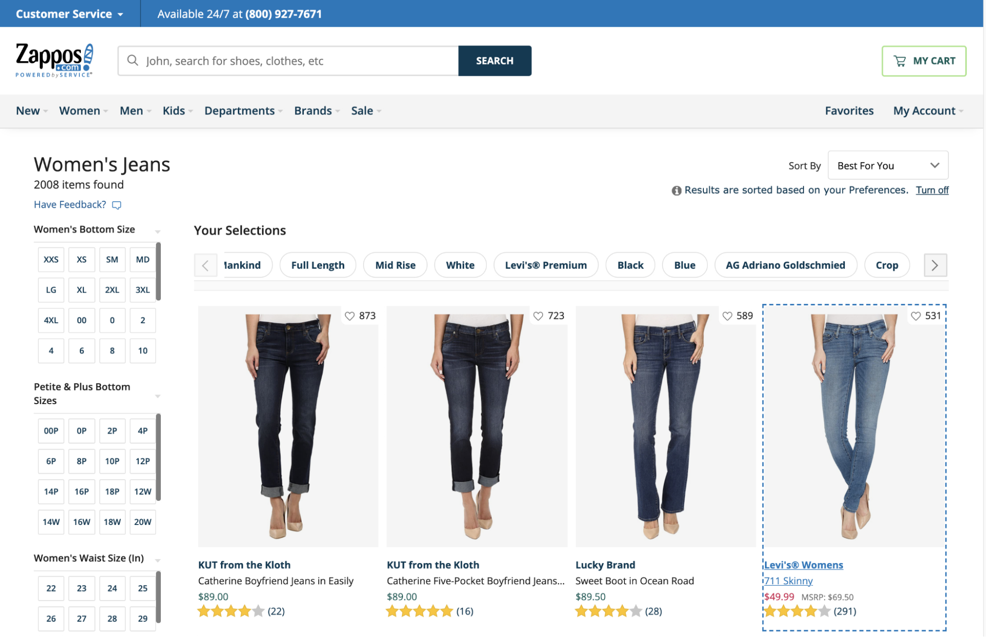Favorite the jeans with 873 hearts
Screen dimensions: 986x637
pyautogui.click(x=350, y=316)
